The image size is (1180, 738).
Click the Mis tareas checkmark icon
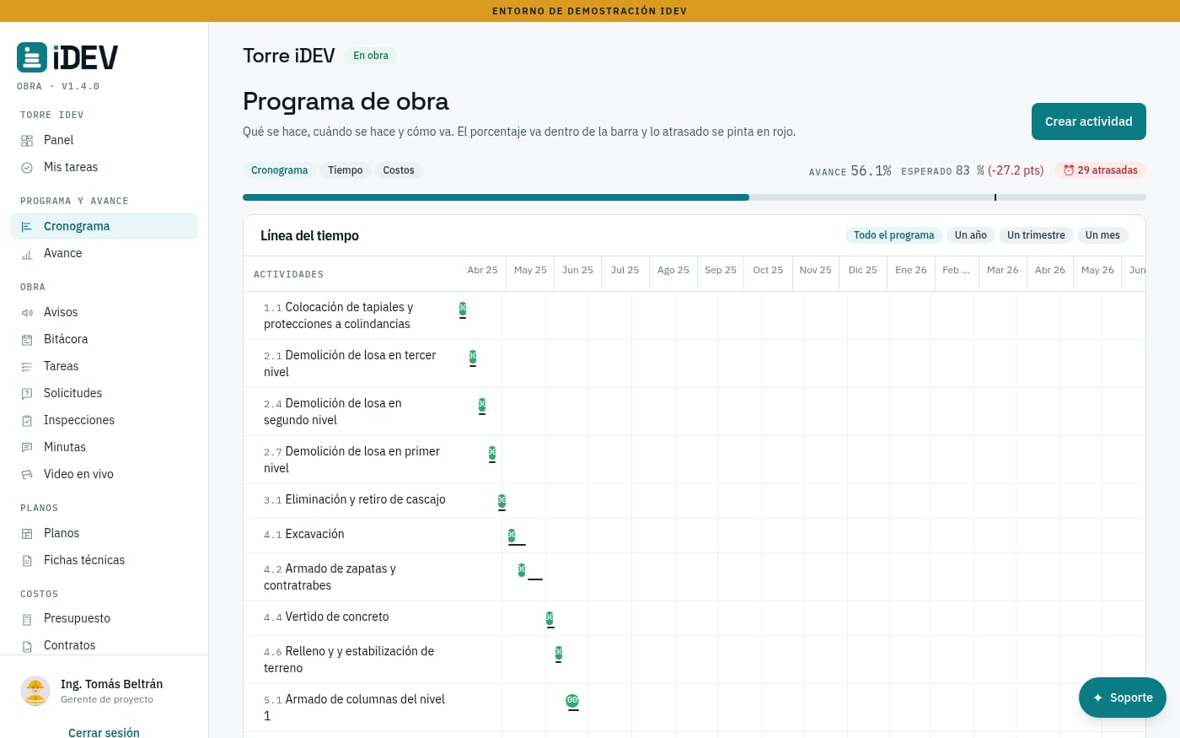27,168
